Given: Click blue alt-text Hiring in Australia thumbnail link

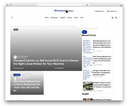Looking at the screenshot, I should click(88, 75).
